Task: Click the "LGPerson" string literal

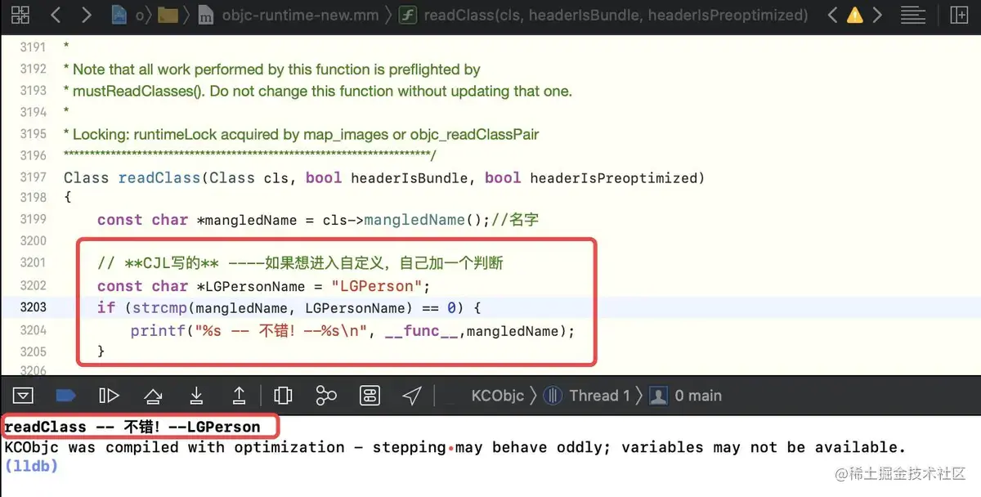Action: pos(377,286)
